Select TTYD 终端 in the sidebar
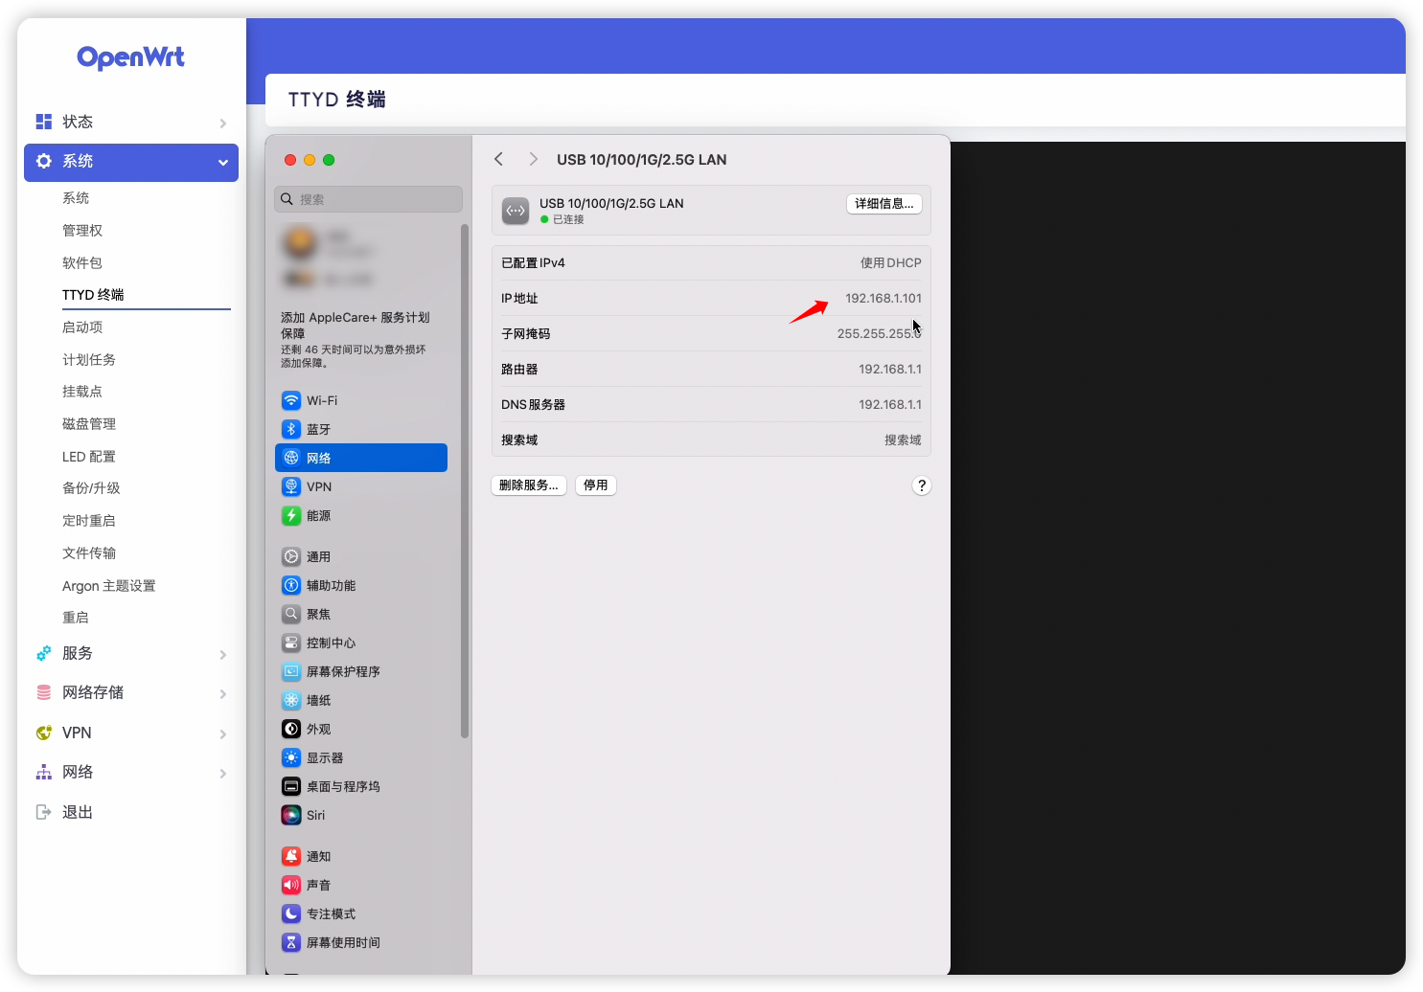The width and height of the screenshot is (1423, 992). tap(94, 295)
